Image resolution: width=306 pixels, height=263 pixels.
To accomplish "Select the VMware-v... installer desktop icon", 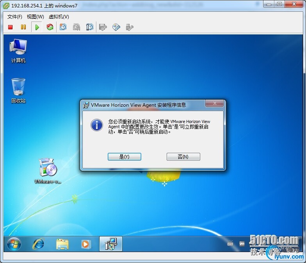I will 48,171.
